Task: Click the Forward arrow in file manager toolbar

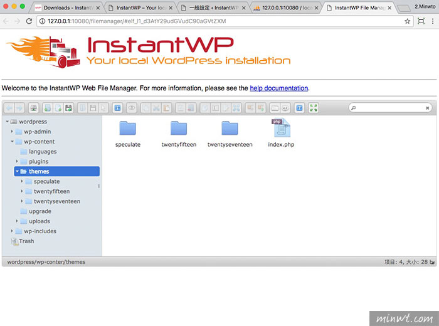Action: (19, 108)
